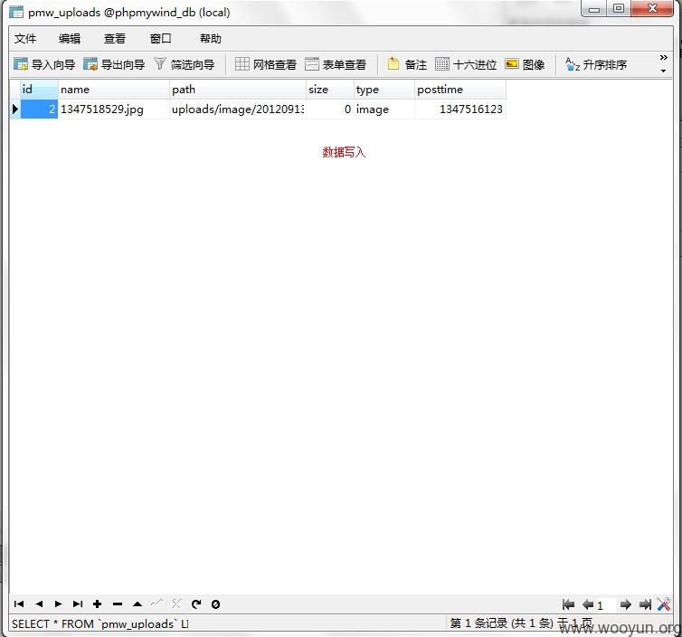Open the 备注 memo viewer
This screenshot has height=637, width=682.
407,64
